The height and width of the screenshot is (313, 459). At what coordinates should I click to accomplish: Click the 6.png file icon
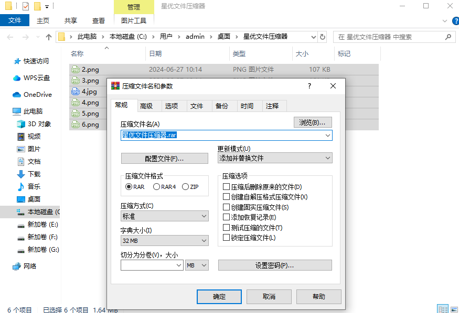point(76,125)
